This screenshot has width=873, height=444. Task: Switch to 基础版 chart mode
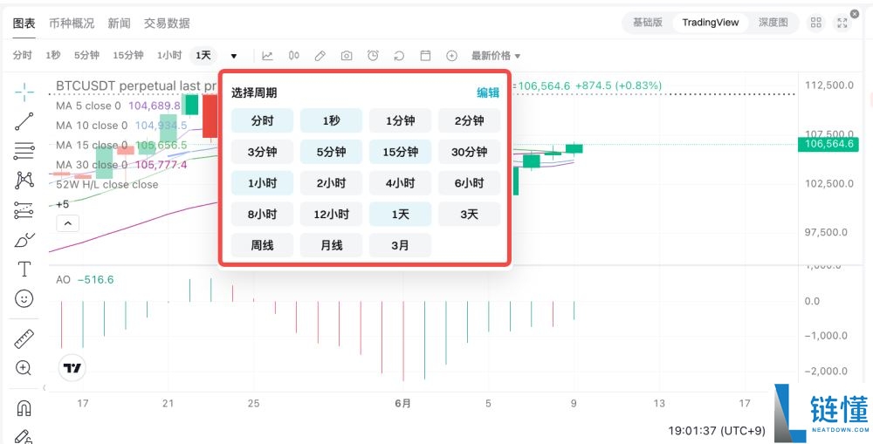[x=648, y=23]
